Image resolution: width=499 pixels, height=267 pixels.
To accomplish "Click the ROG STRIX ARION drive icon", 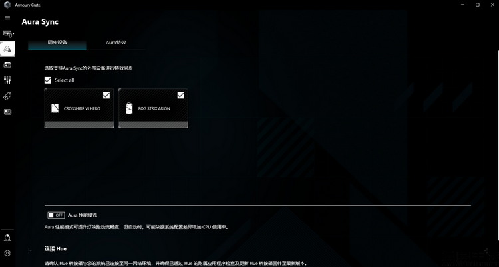I will point(129,108).
